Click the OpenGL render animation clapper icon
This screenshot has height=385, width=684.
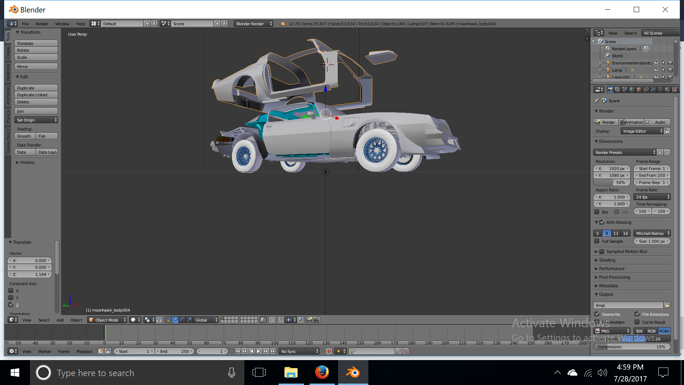(x=316, y=320)
